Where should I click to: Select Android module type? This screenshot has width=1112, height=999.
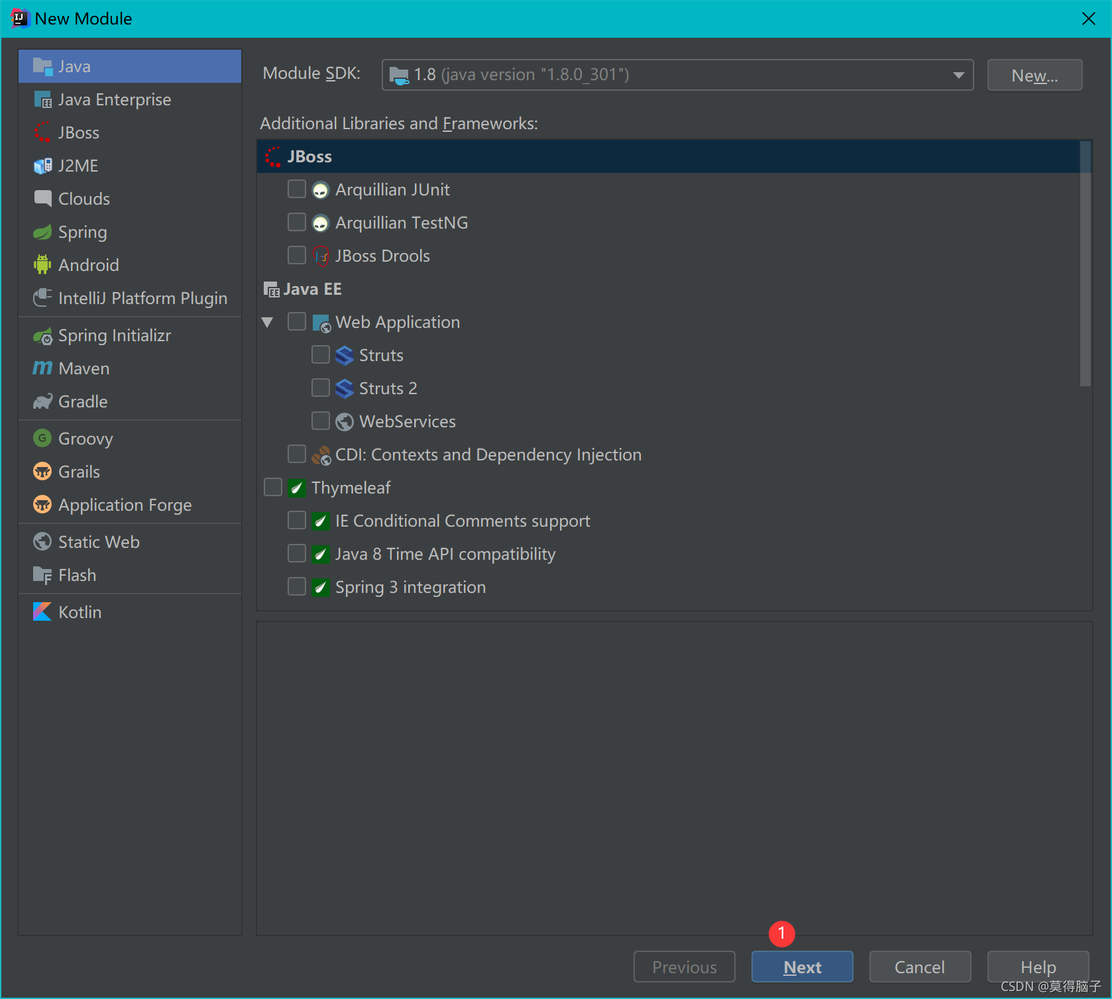[130, 265]
